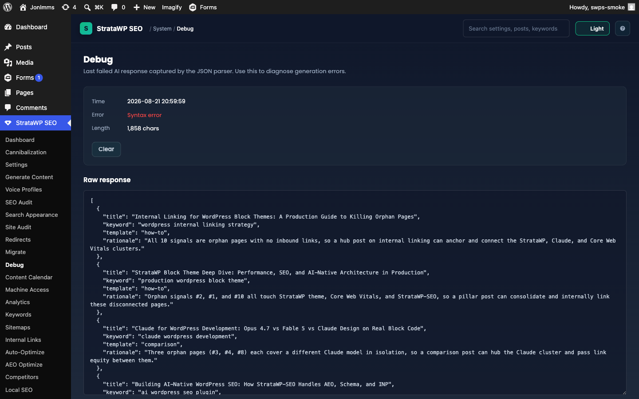Open SEO Audit page

point(19,202)
